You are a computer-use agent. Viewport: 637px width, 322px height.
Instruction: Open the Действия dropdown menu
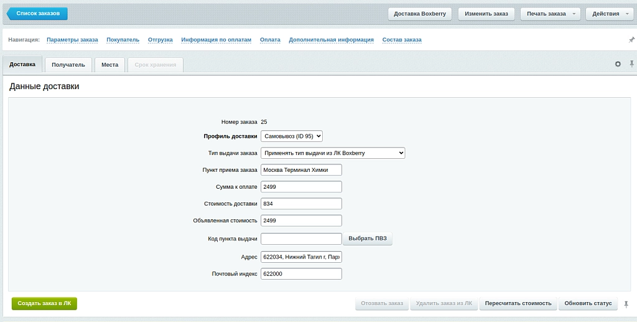(610, 14)
